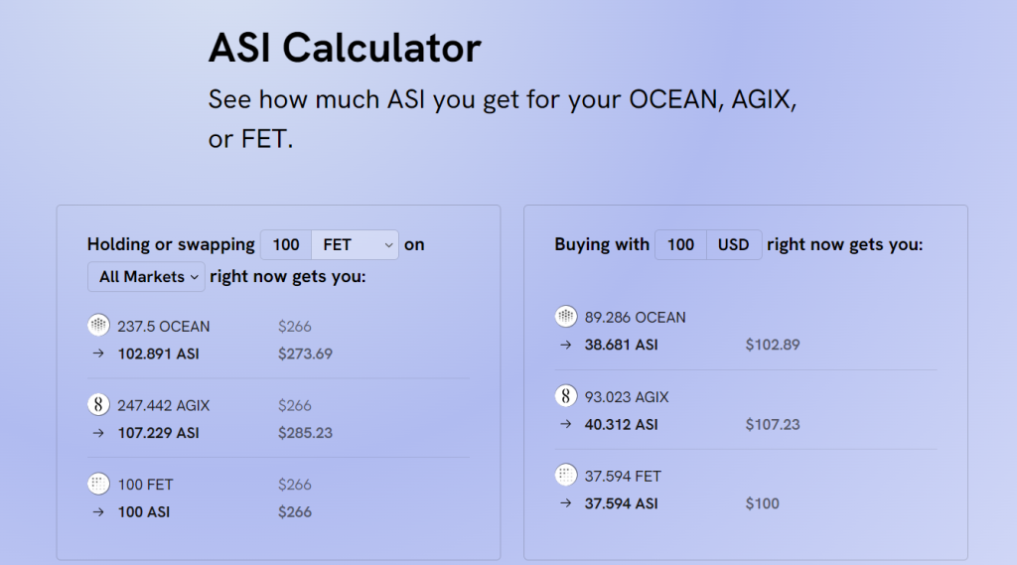
Task: Click the arrow before 102.891 ASI
Action: click(98, 353)
